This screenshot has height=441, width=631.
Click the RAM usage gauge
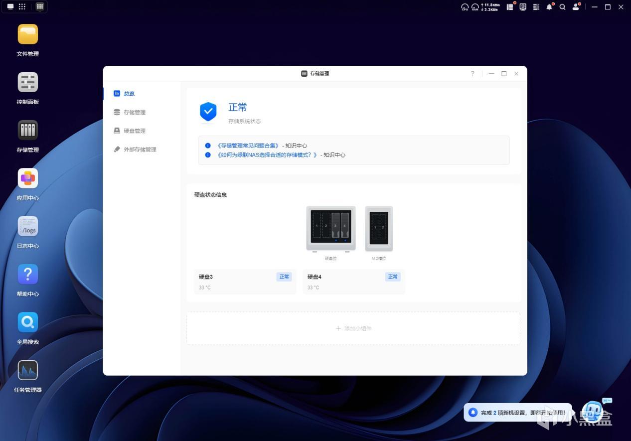click(476, 7)
